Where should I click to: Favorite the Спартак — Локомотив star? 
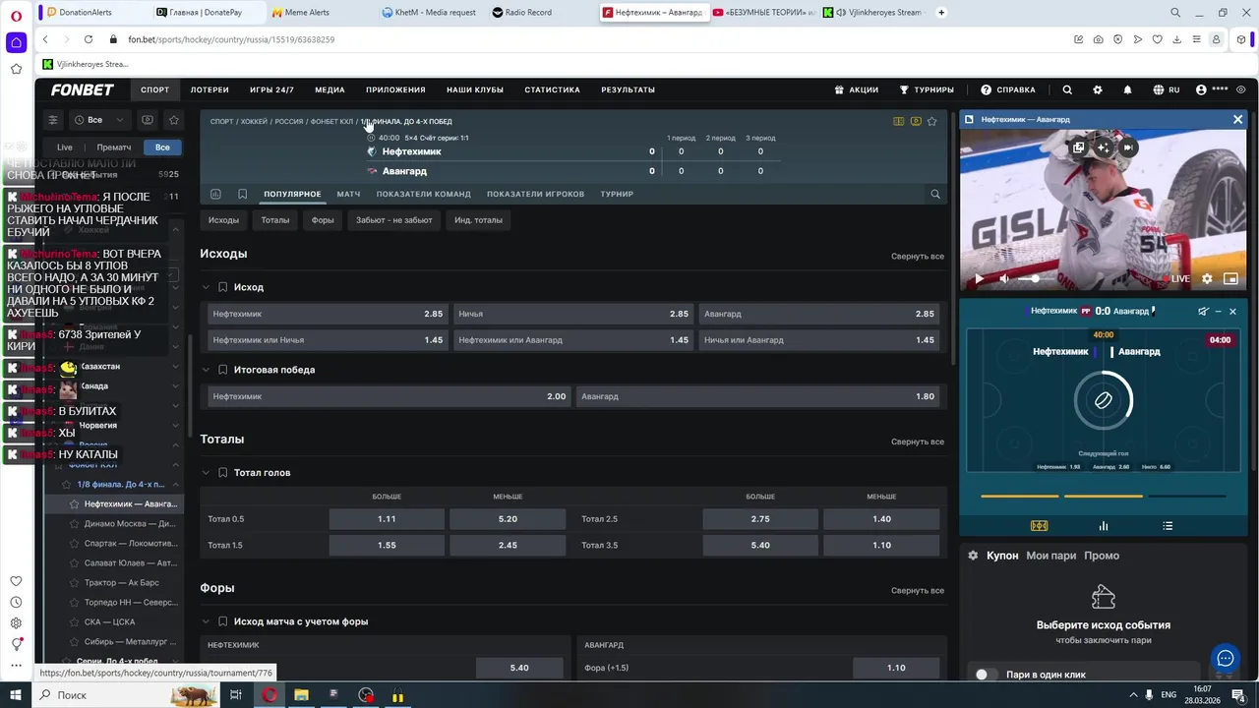click(74, 544)
